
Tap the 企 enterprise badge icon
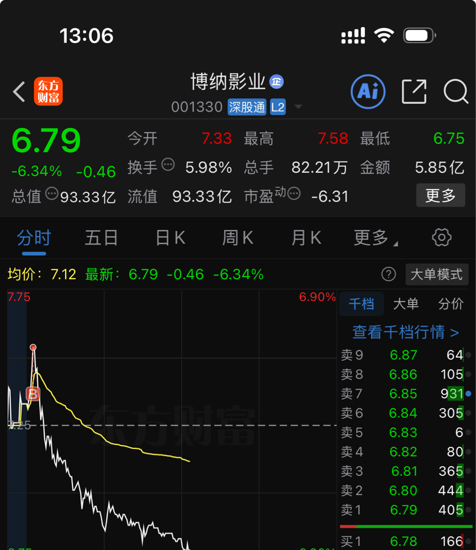276,82
